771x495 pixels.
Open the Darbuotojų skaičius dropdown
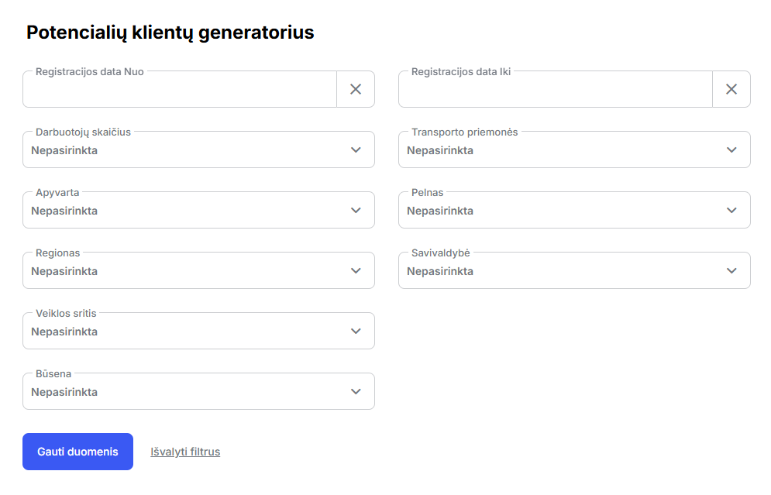coord(186,150)
